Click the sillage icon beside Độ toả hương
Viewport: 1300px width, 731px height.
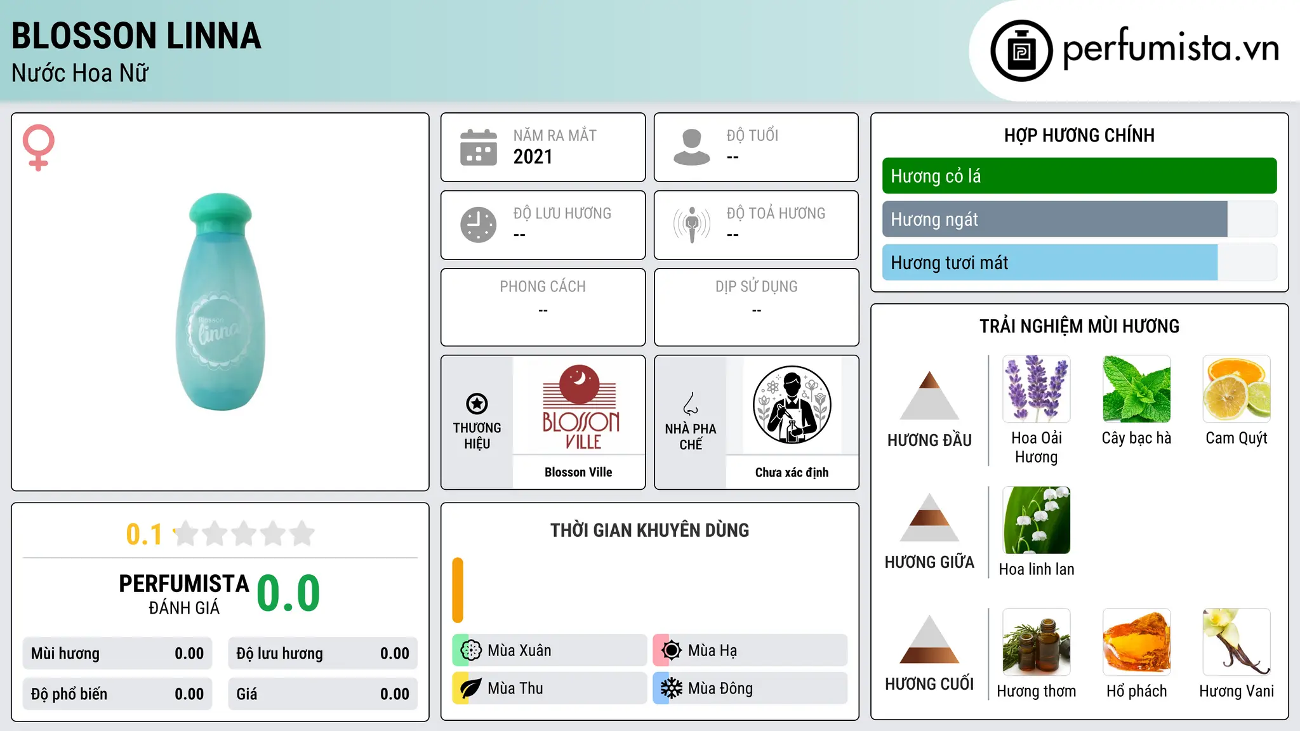coord(692,225)
